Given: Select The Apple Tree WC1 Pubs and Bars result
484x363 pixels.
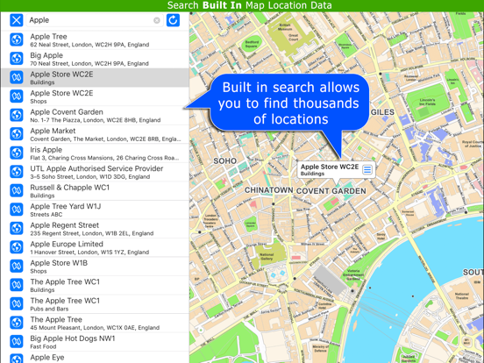Looking at the screenshot, I should [95, 303].
